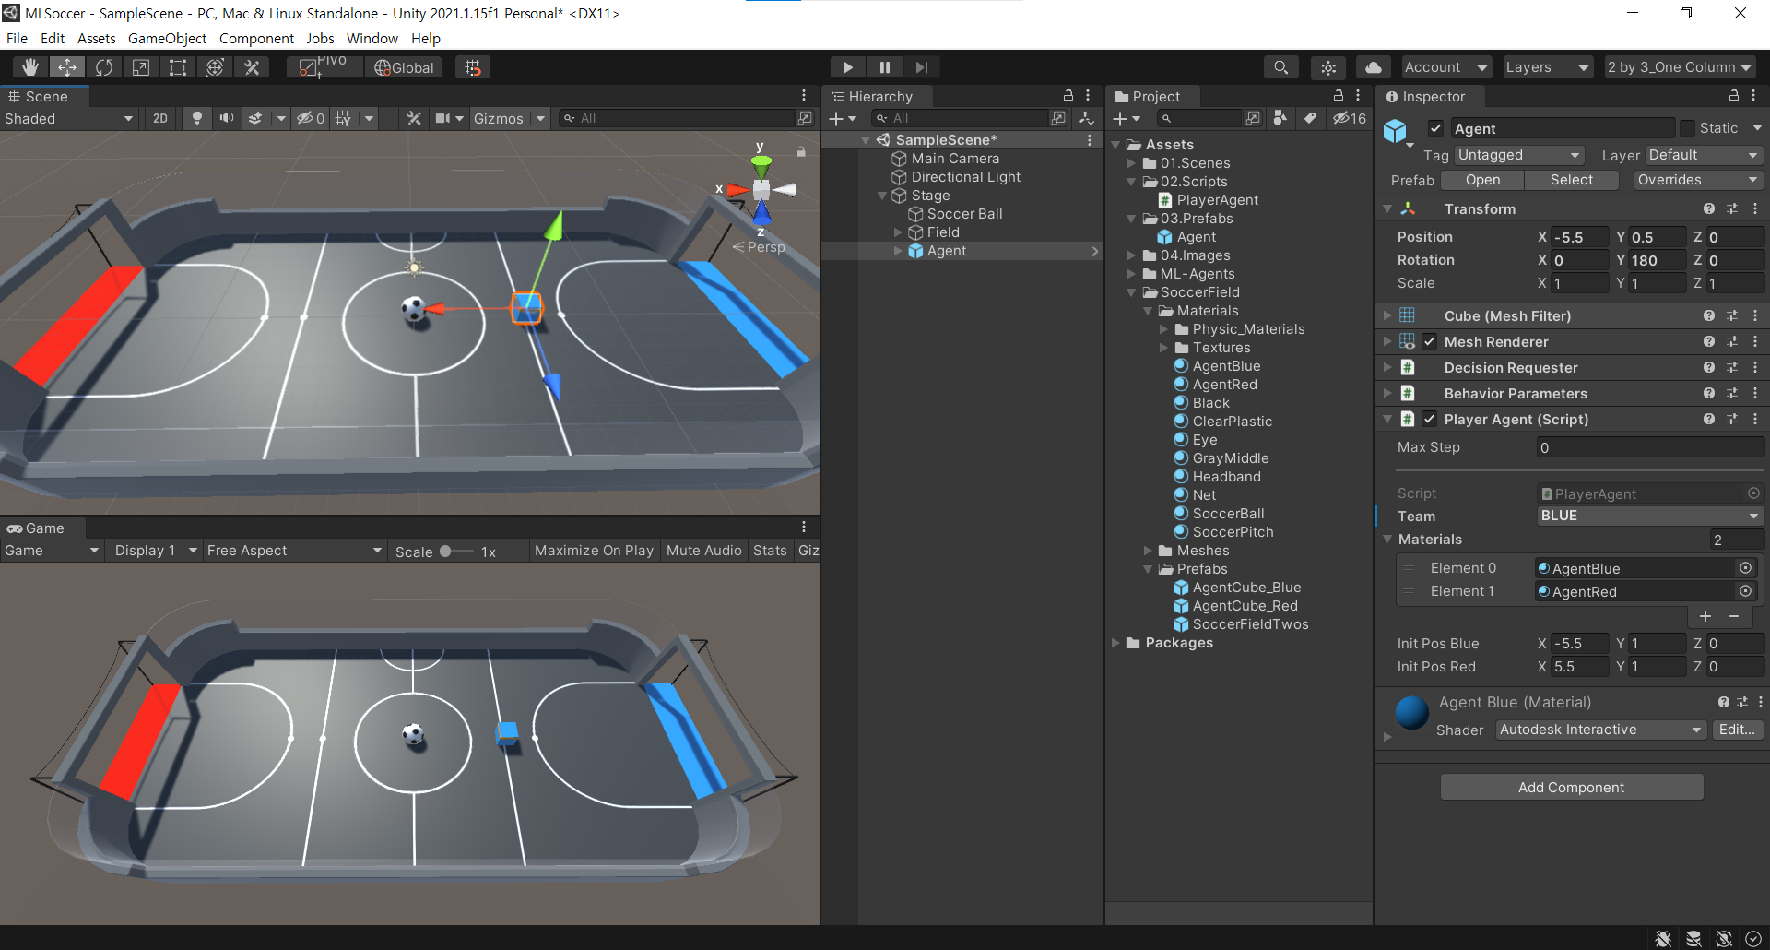Screen dimensions: 1770x950
Task: Open the Tag Untagged dropdown
Action: (1519, 155)
